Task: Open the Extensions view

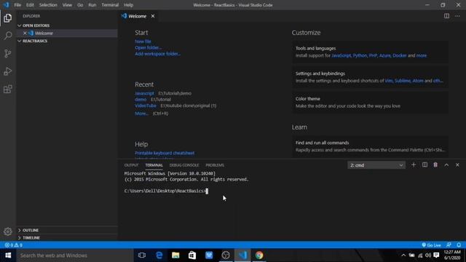Action: (8, 89)
